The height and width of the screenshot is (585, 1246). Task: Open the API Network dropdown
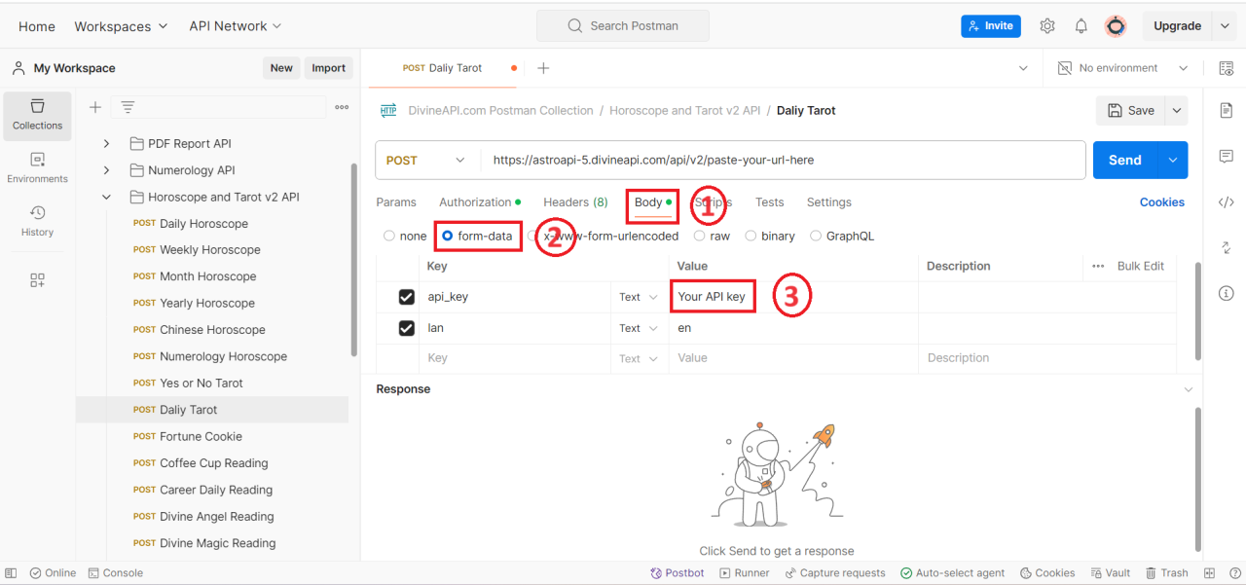[x=236, y=26]
